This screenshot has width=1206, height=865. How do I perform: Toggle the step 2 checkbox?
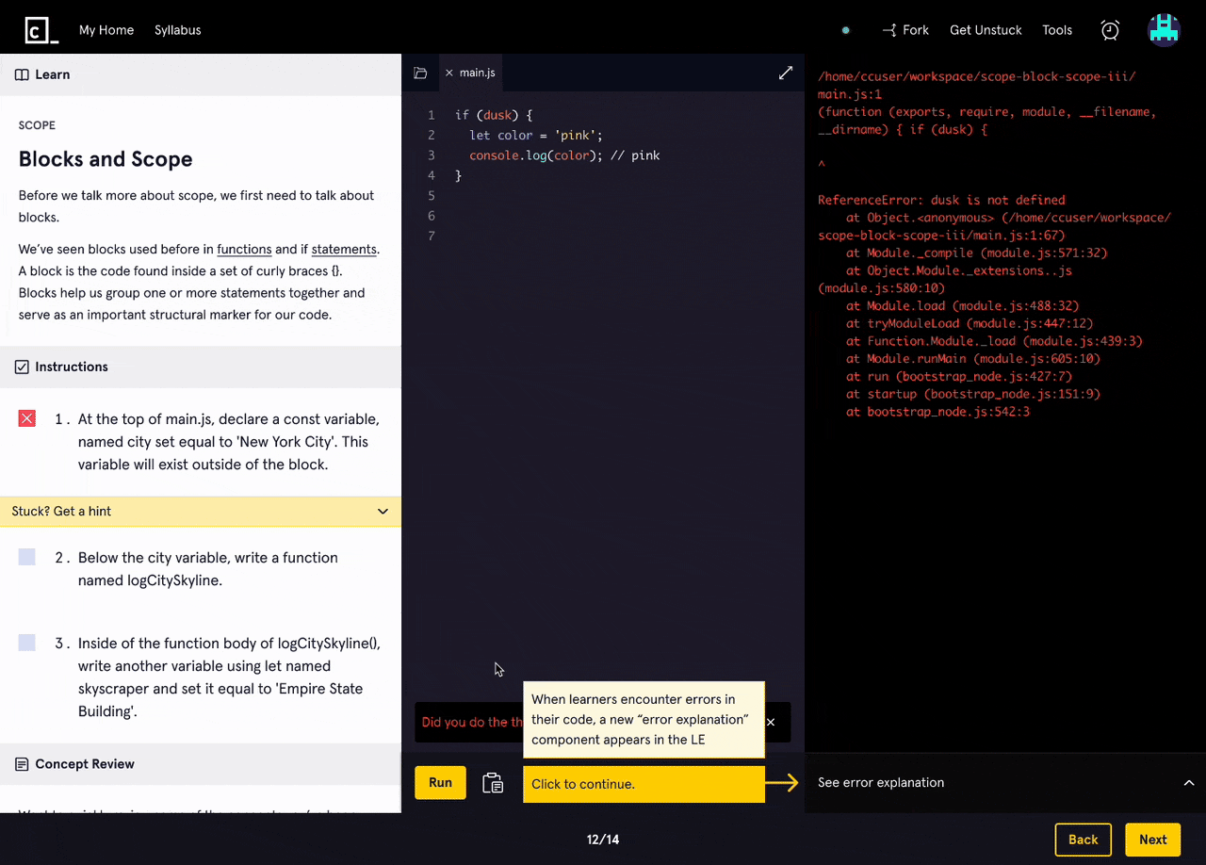pyautogui.click(x=27, y=557)
